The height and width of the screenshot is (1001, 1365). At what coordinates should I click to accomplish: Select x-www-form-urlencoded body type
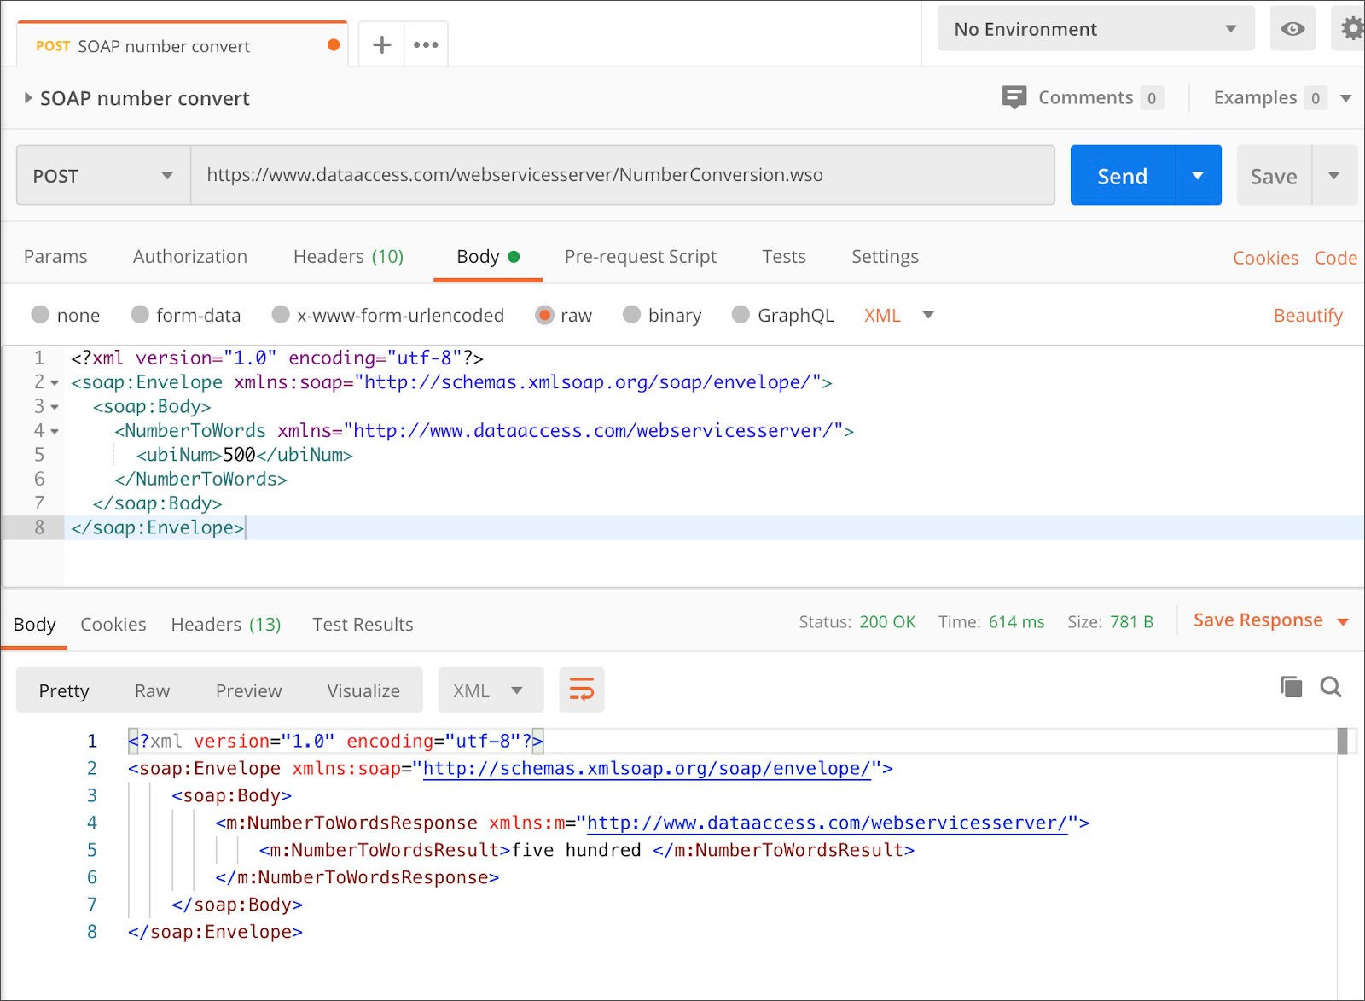(281, 315)
